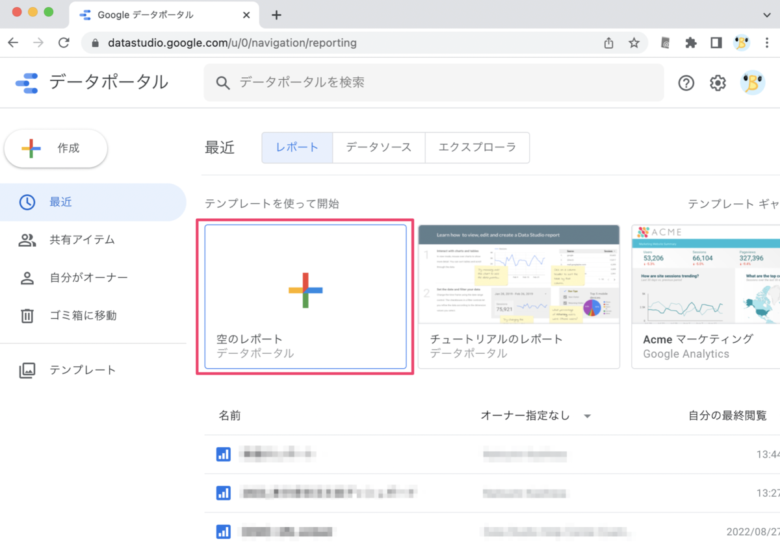Open the テンプレート ギャラリー link
Viewport: 780px width, 546px height.
734,204
